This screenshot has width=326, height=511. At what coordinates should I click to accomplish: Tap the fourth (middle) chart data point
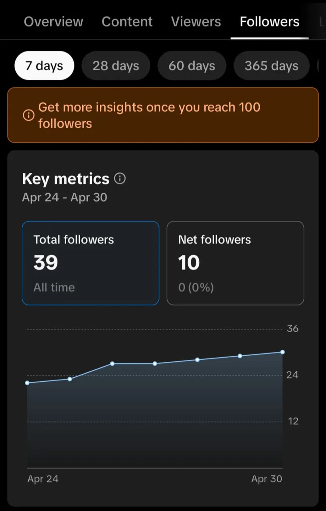(x=155, y=364)
